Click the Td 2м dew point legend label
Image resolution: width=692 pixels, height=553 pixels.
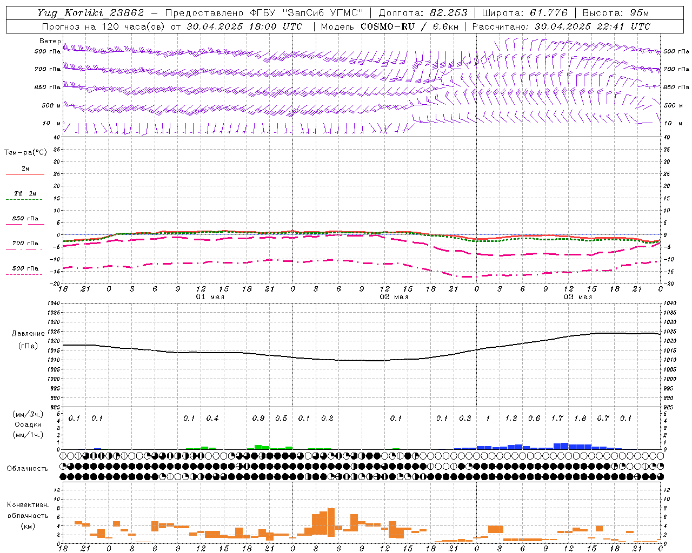[25, 193]
